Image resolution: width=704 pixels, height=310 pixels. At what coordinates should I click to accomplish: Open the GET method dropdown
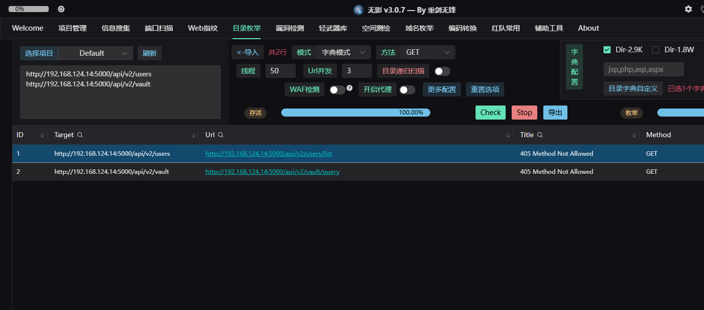pyautogui.click(x=428, y=52)
